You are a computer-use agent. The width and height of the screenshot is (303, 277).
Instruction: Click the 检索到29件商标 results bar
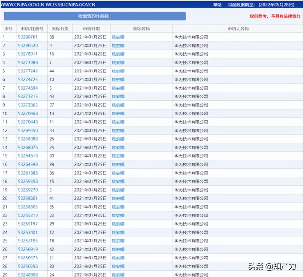pos(95,16)
